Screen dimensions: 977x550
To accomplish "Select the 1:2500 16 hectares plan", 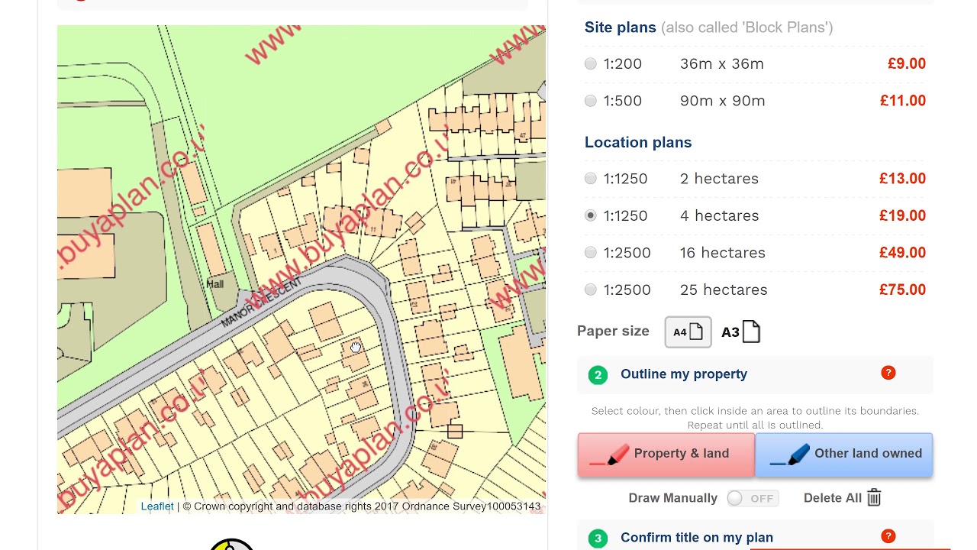I will click(591, 253).
